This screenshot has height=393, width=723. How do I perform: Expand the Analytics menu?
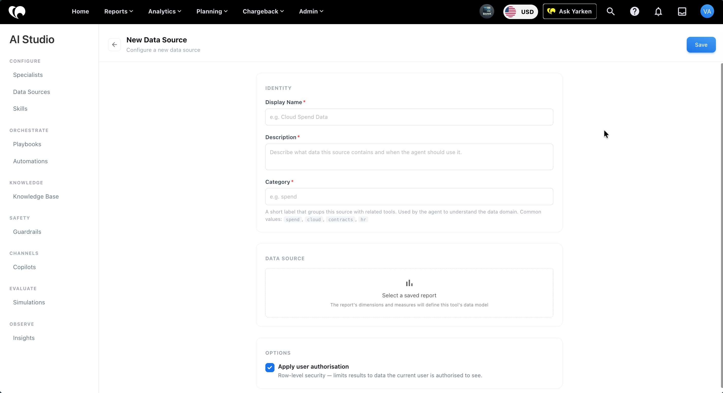(165, 11)
